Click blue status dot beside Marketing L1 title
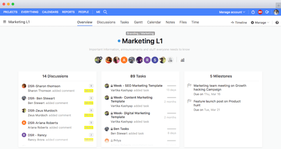281x149 pixels. (x=119, y=41)
